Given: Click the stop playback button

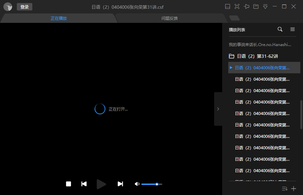Looking at the screenshot, I should coord(69,184).
